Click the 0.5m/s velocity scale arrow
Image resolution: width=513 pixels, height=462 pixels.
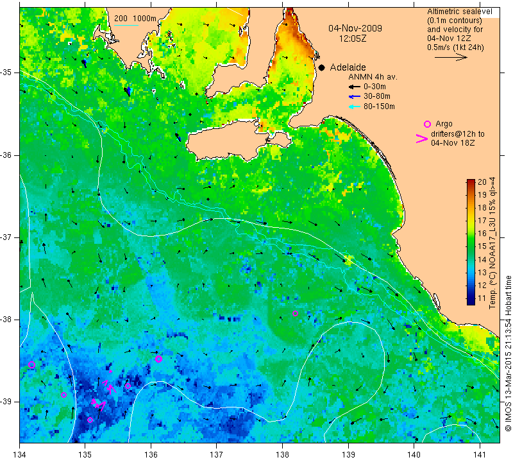[x=451, y=57]
